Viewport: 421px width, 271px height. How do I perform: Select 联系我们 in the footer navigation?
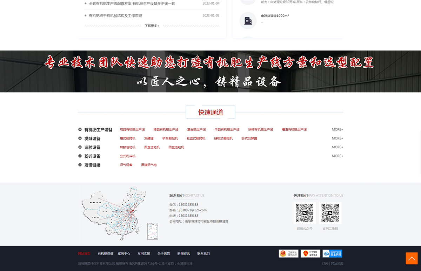click(x=203, y=253)
